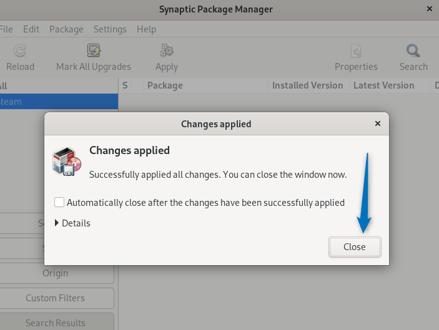Switch to the Search Results view
The image size is (439, 330).
click(x=56, y=322)
